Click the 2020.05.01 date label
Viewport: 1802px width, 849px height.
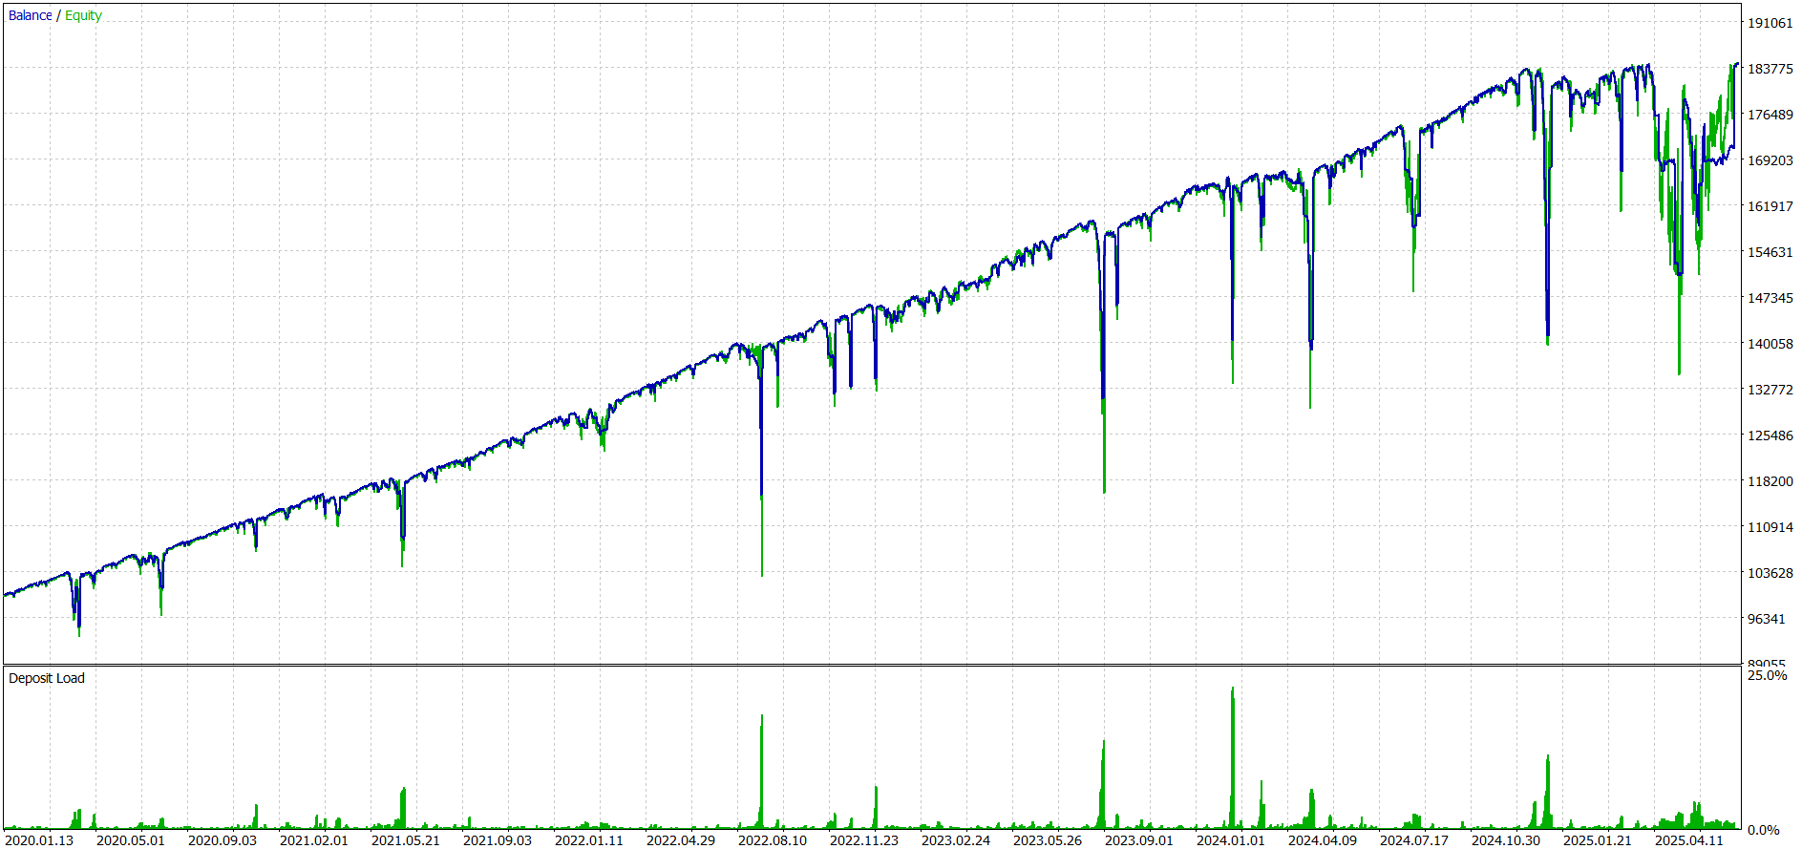131,840
